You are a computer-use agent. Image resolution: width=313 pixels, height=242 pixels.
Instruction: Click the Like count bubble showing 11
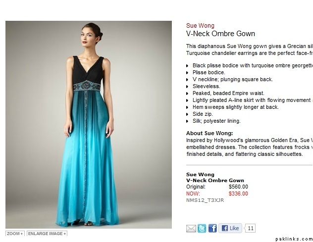(250, 228)
